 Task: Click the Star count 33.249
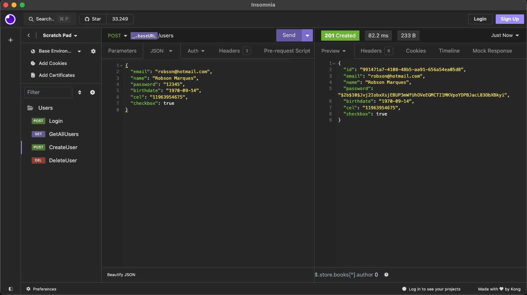pos(120,19)
